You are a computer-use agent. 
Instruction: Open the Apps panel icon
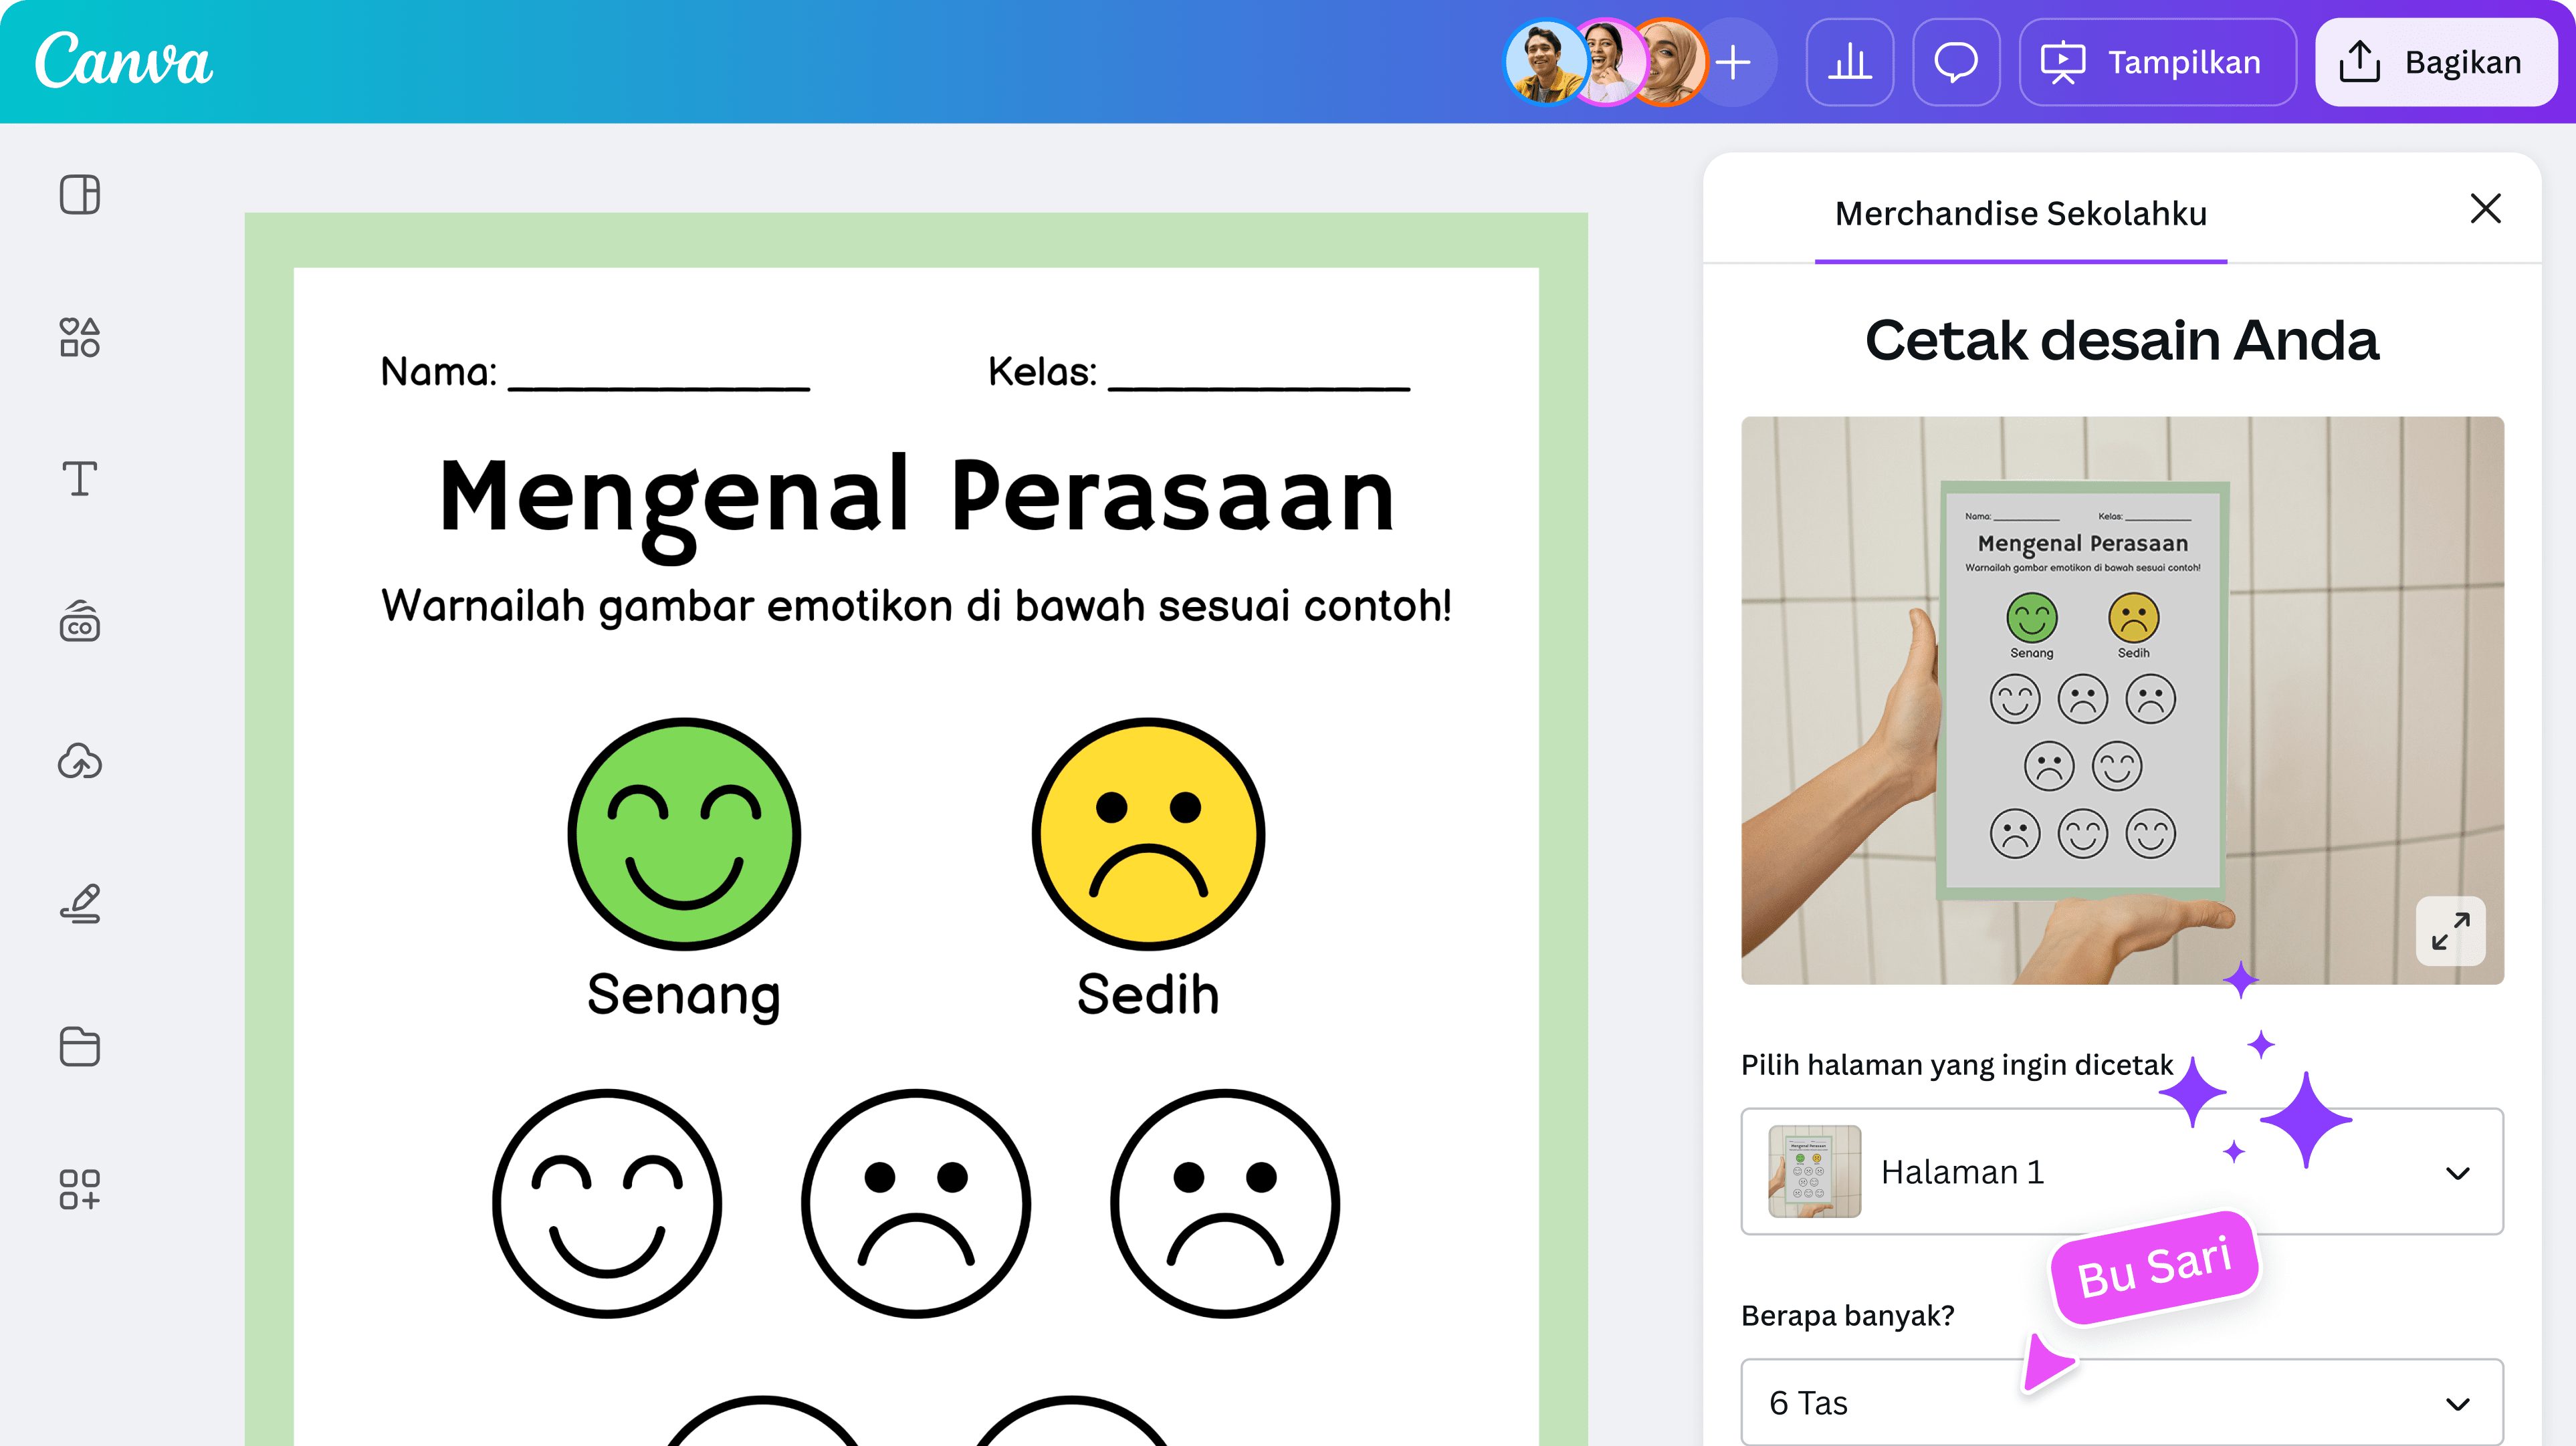[80, 1190]
